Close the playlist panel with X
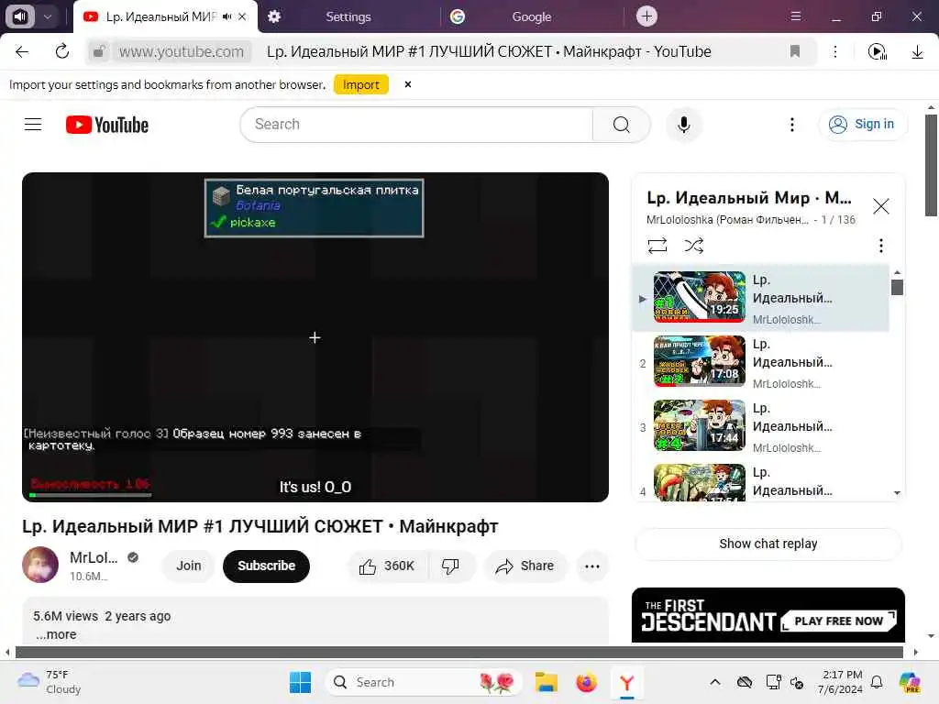 (880, 206)
